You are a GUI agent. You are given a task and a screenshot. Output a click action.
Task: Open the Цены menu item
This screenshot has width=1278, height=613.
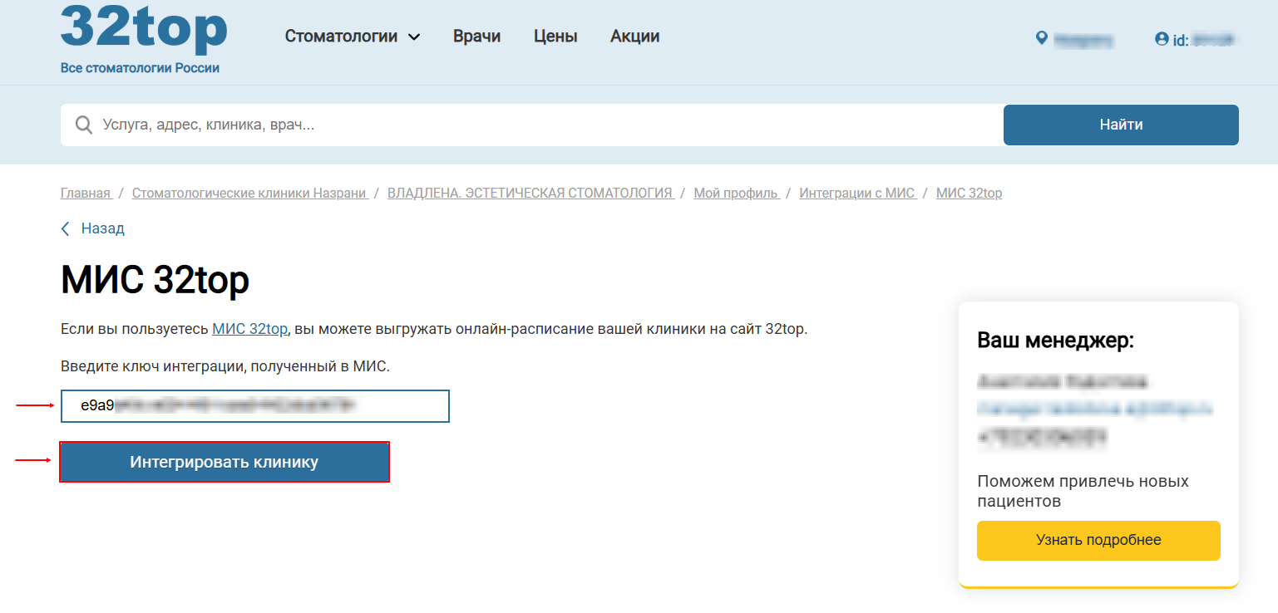555,37
